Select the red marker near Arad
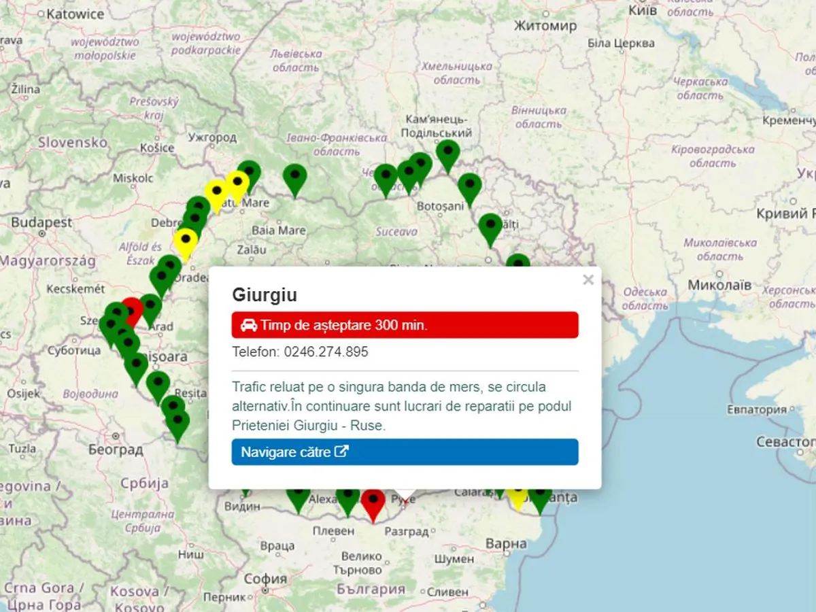816x612 pixels. (133, 309)
